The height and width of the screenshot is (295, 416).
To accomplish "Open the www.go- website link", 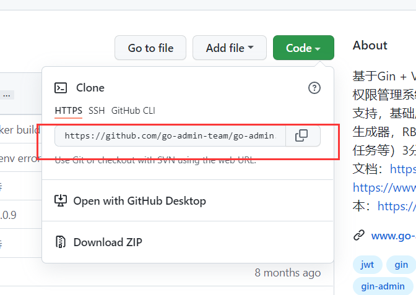I will (x=394, y=236).
